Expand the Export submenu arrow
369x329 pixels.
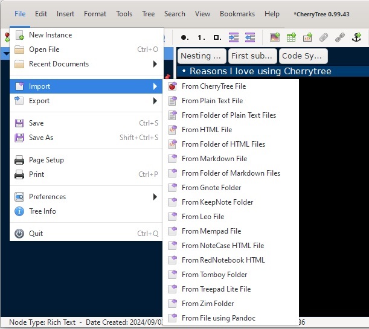point(155,101)
